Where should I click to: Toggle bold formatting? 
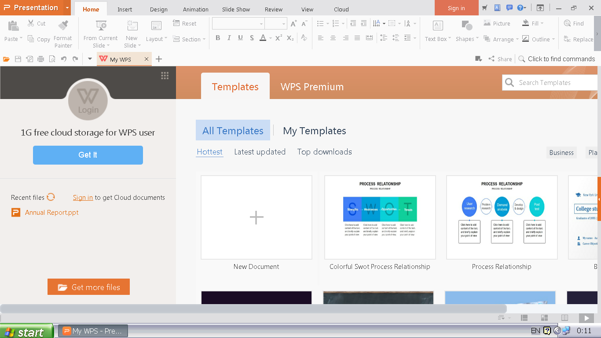pyautogui.click(x=217, y=38)
